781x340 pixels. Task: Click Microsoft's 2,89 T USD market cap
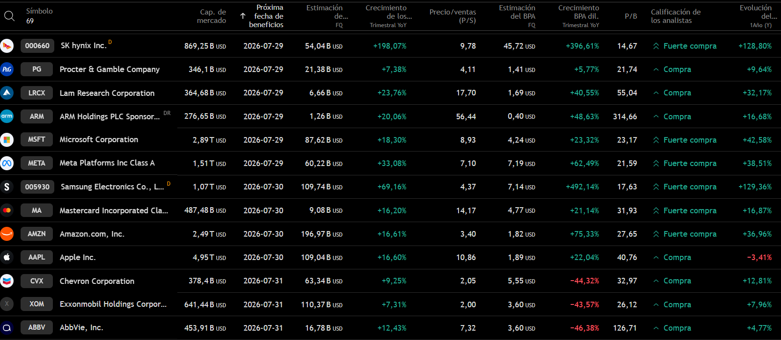click(209, 140)
